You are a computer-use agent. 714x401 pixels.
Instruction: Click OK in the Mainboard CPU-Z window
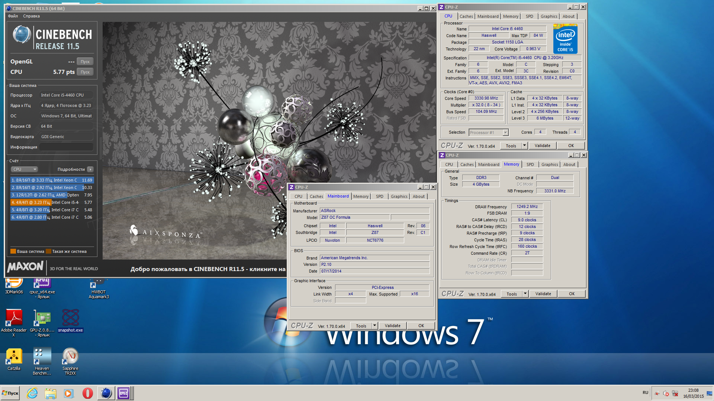click(x=421, y=326)
